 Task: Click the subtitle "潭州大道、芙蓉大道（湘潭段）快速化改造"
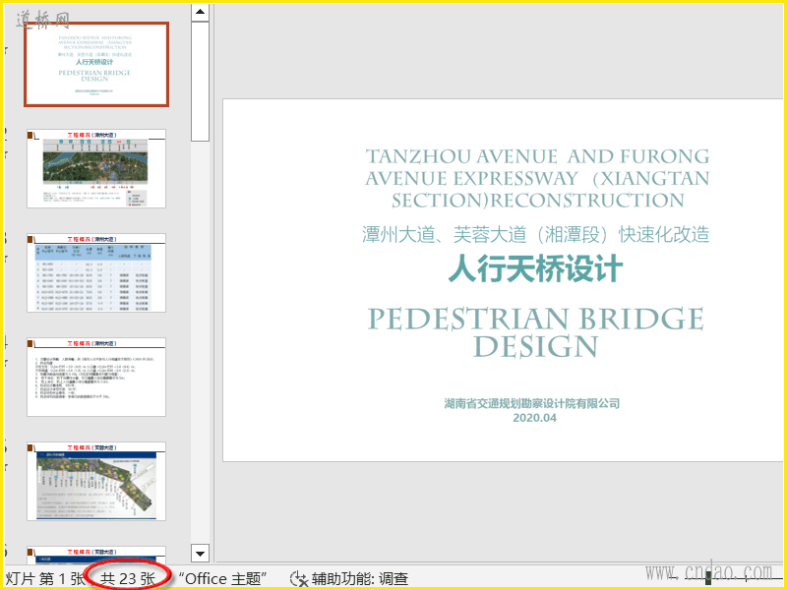click(x=535, y=234)
